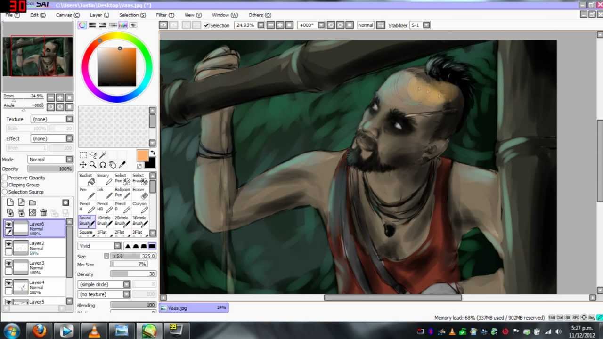Viewport: 603px width, 339px height.
Task: Open the Layer menu
Action: (x=99, y=15)
